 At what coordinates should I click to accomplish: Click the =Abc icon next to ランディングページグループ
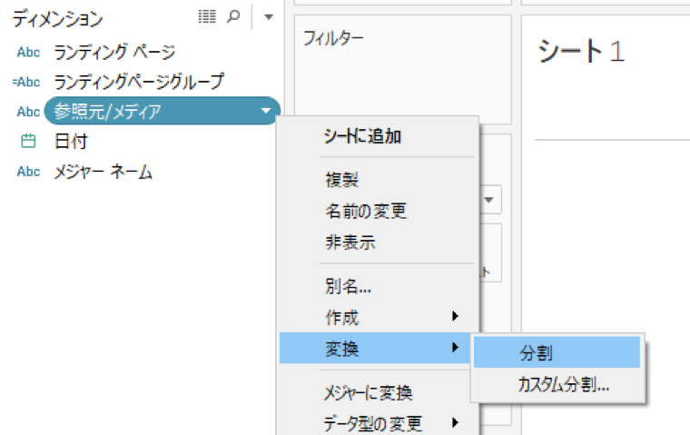point(26,82)
